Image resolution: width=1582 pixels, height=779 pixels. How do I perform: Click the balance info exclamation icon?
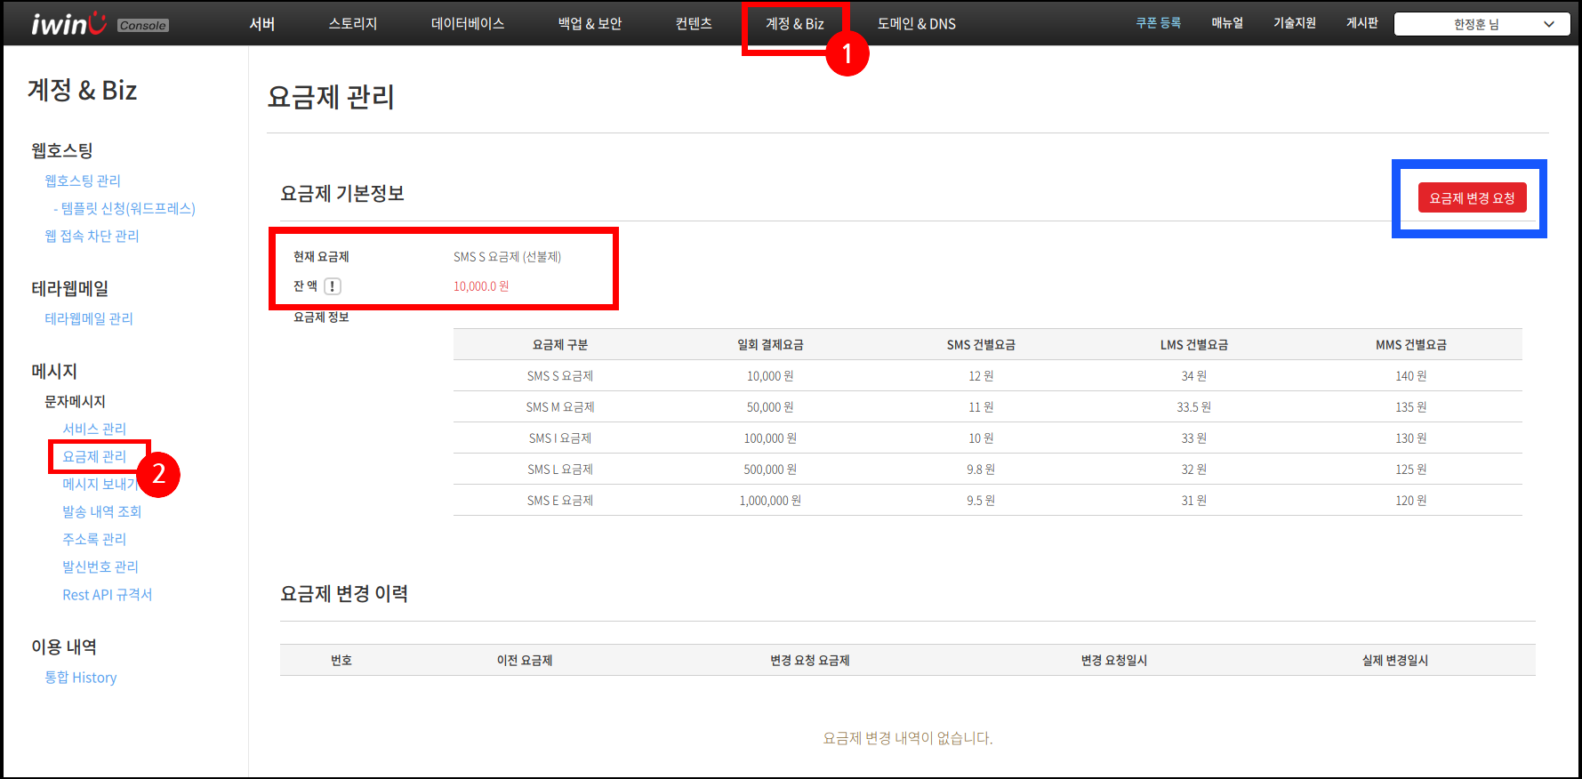[x=333, y=286]
